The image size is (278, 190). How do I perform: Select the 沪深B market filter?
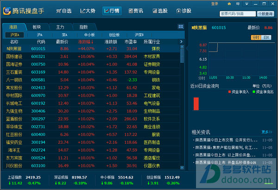139,35
